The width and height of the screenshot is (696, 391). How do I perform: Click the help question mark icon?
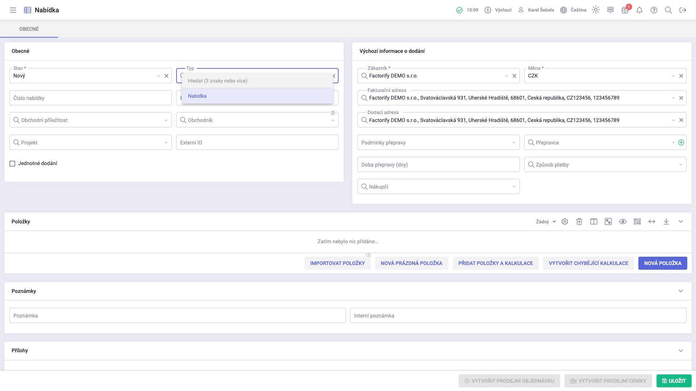click(x=654, y=10)
